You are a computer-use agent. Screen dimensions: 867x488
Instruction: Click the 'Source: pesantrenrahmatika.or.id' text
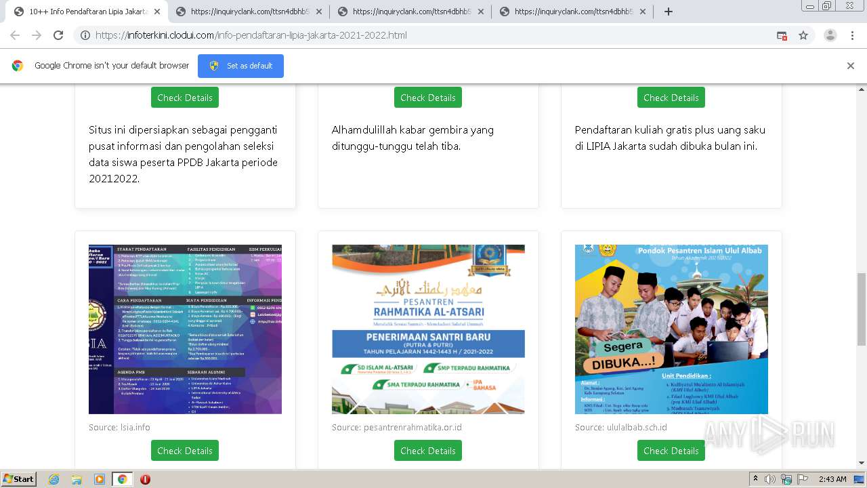tap(397, 427)
